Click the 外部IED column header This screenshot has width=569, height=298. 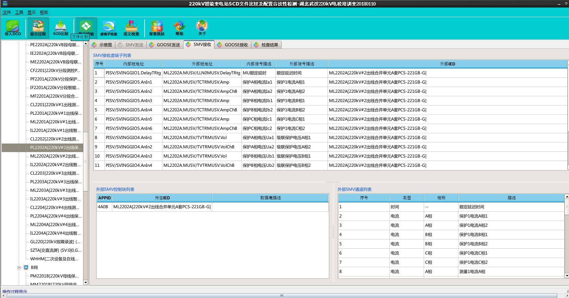coord(447,64)
